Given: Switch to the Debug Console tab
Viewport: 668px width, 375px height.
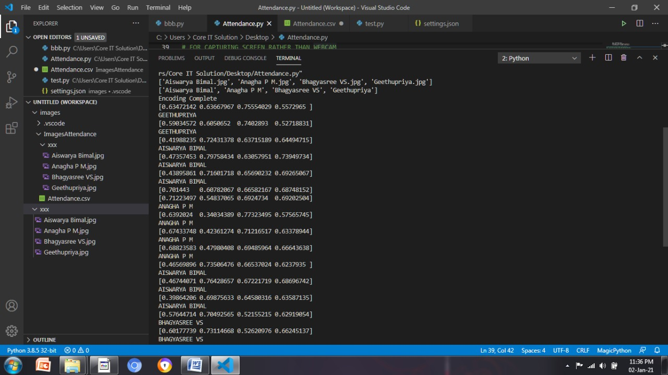Looking at the screenshot, I should pyautogui.click(x=245, y=58).
